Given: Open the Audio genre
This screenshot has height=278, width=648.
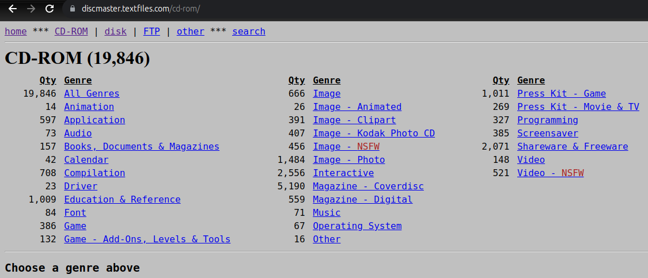Looking at the screenshot, I should pos(78,134).
